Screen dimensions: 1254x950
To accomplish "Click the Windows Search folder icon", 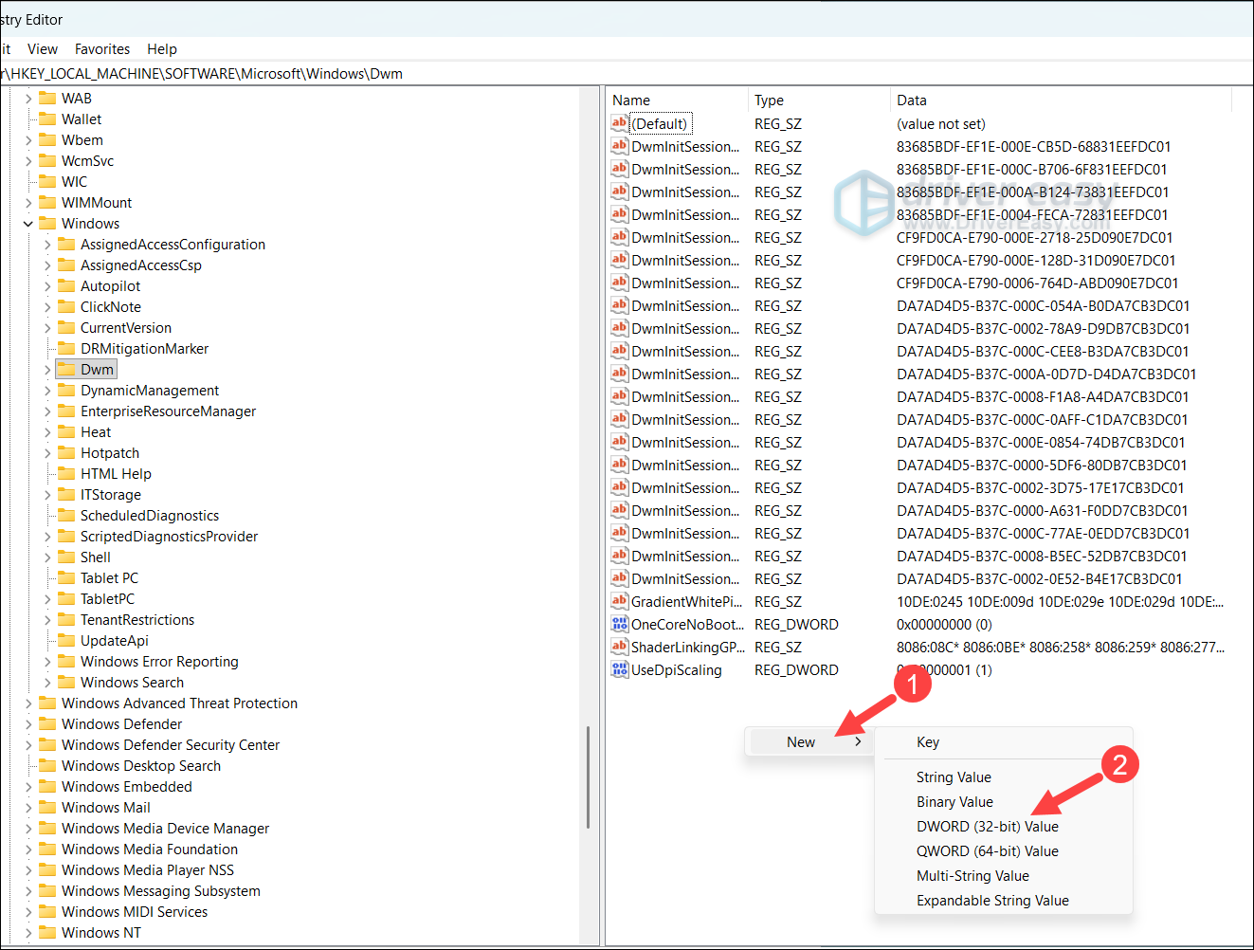I will (66, 682).
